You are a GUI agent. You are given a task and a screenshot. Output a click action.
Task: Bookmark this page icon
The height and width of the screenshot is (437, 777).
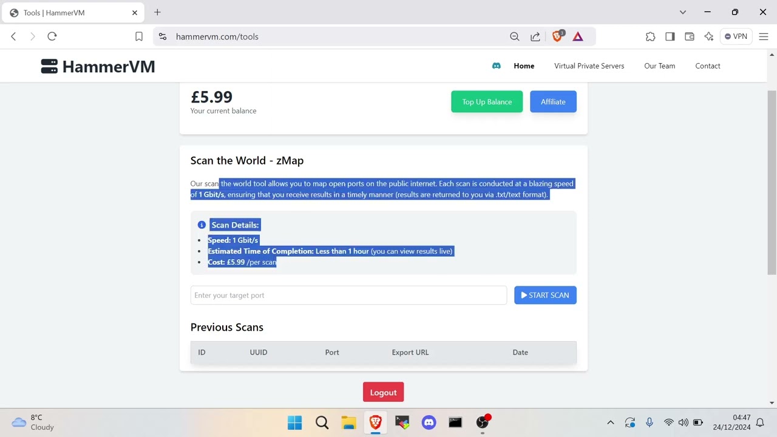(139, 36)
